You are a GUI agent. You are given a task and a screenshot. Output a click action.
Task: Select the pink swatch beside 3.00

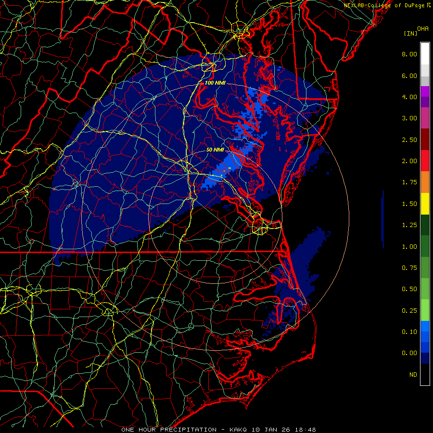click(425, 118)
